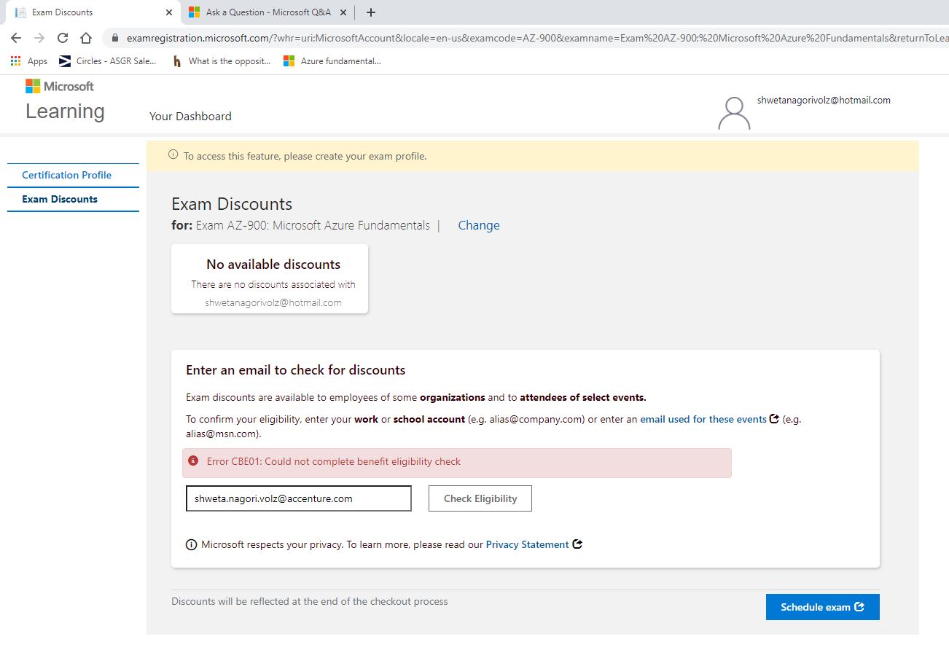Click the padlock site info icon
The width and height of the screenshot is (949, 658).
pos(115,38)
